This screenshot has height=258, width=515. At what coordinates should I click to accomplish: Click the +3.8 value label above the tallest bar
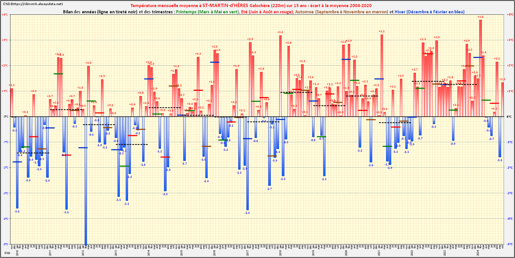click(480, 17)
